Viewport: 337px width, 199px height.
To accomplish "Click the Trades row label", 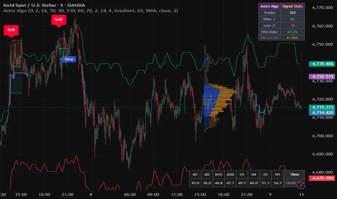I will 269,13.
